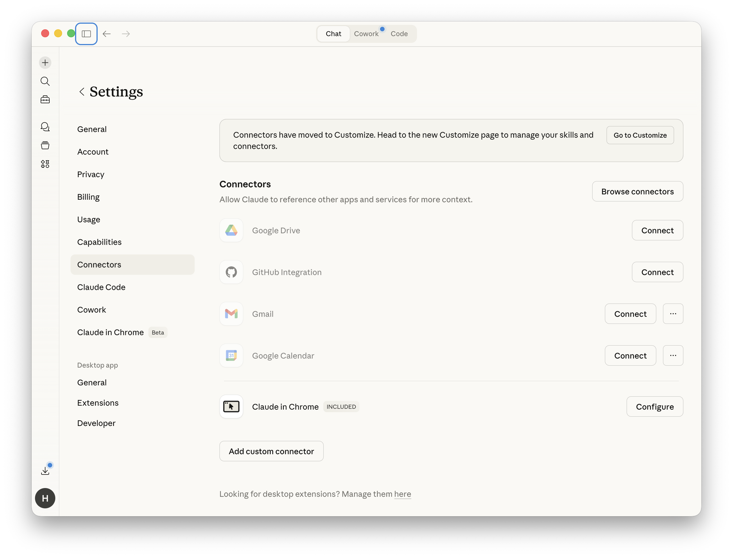
Task: Click the GitHub logo icon
Action: [x=231, y=272]
